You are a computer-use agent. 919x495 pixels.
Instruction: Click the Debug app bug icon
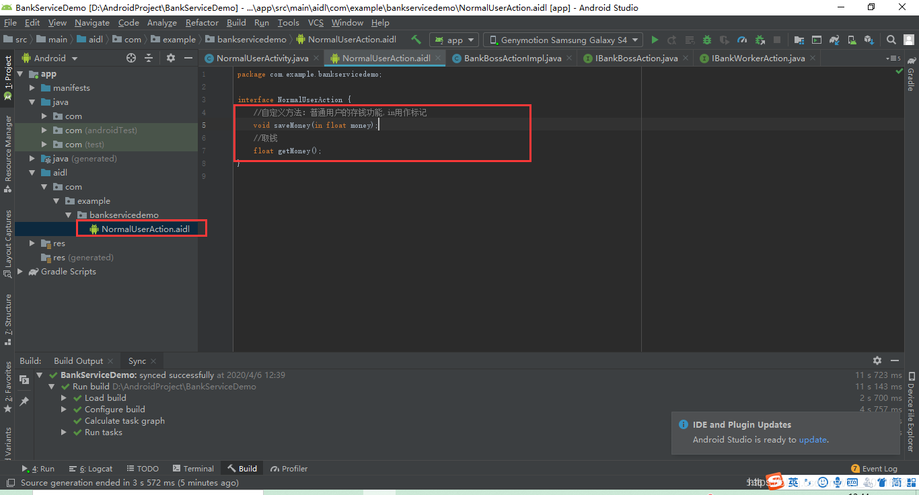point(707,40)
